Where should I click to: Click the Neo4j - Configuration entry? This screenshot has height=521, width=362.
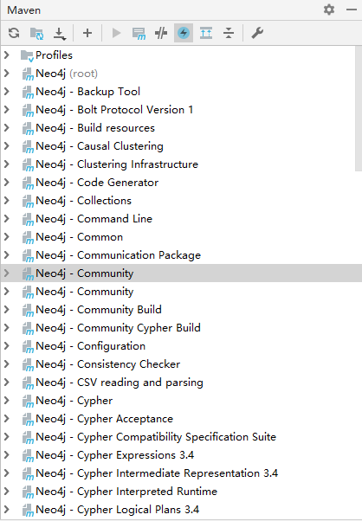90,346
